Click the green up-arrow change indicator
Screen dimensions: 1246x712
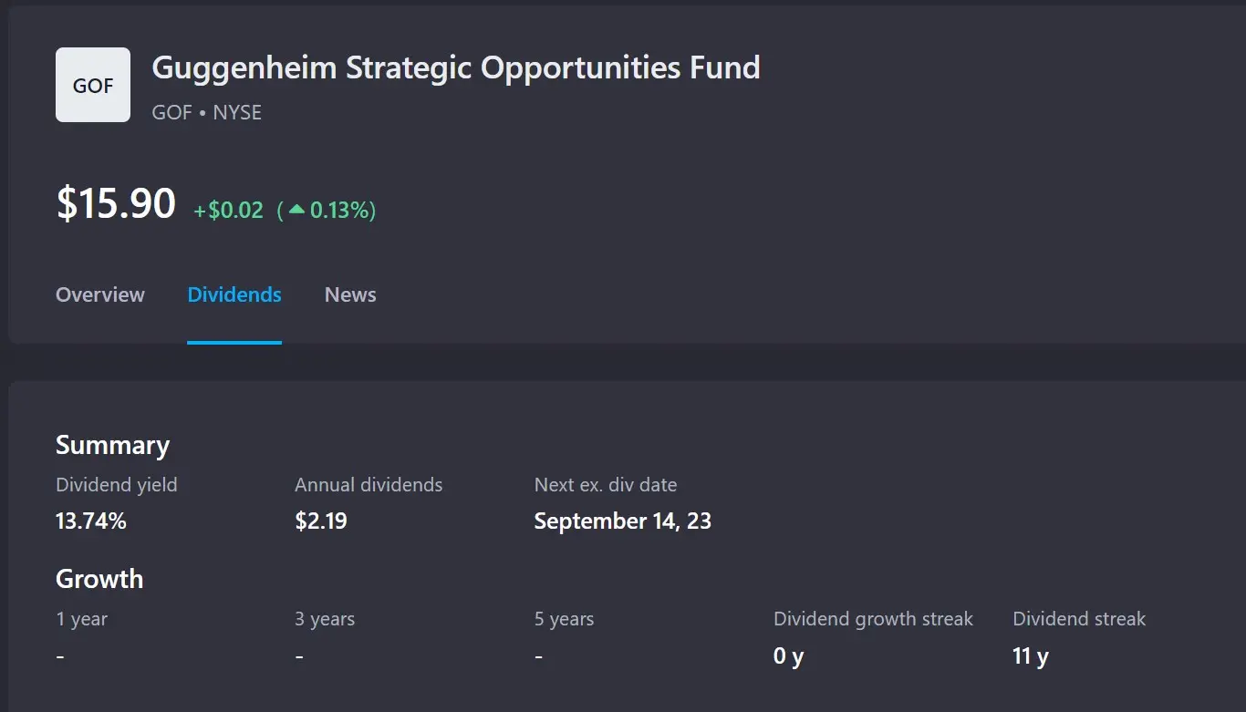(x=296, y=210)
